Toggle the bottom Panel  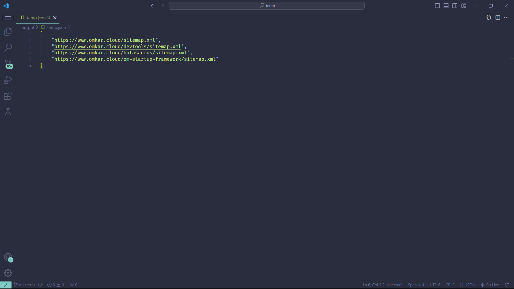coord(446,5)
